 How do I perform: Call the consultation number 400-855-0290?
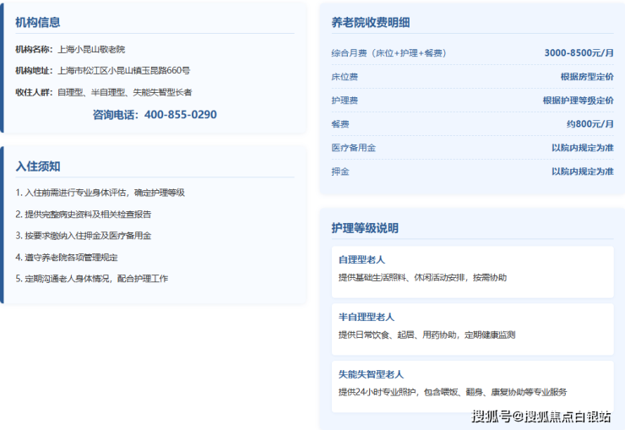tap(181, 115)
